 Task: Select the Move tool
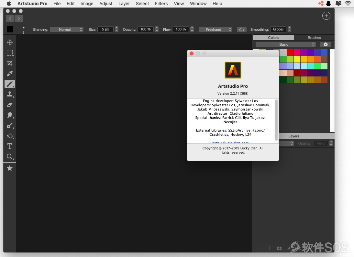pyautogui.click(x=9, y=42)
